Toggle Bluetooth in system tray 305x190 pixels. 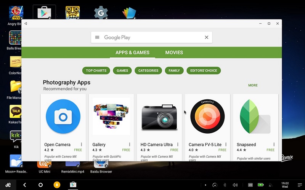(225, 185)
